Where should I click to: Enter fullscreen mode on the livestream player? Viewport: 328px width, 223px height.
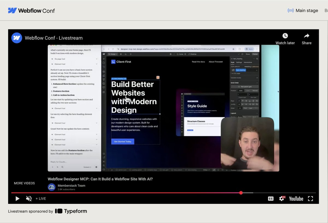click(310, 199)
